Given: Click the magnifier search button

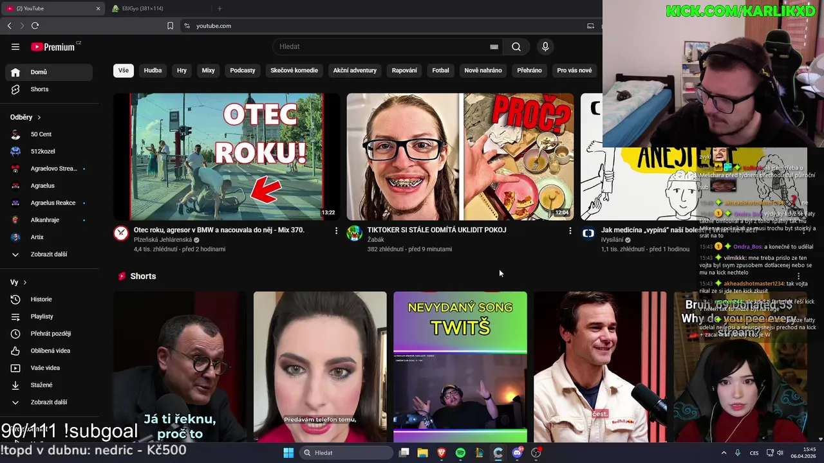Looking at the screenshot, I should (516, 46).
